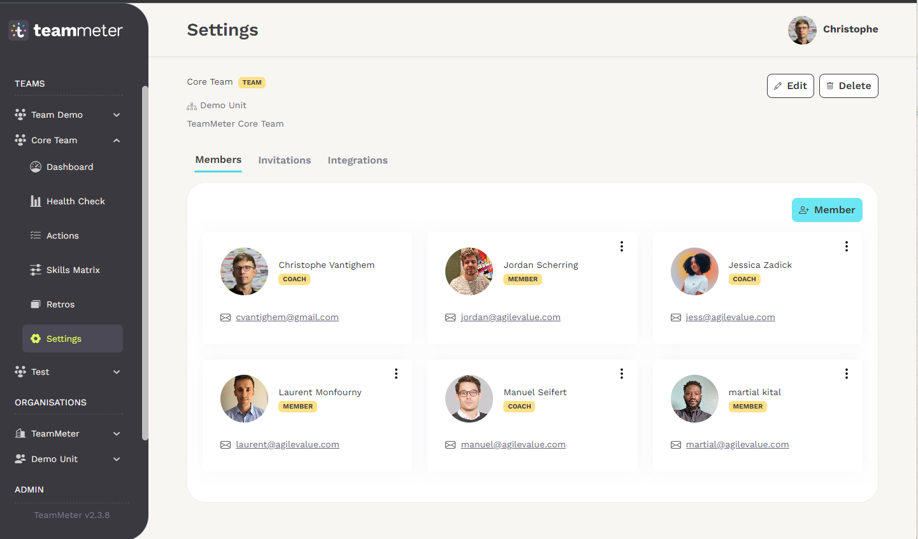Click Christophe's profile avatar
918x539 pixels.
point(802,29)
